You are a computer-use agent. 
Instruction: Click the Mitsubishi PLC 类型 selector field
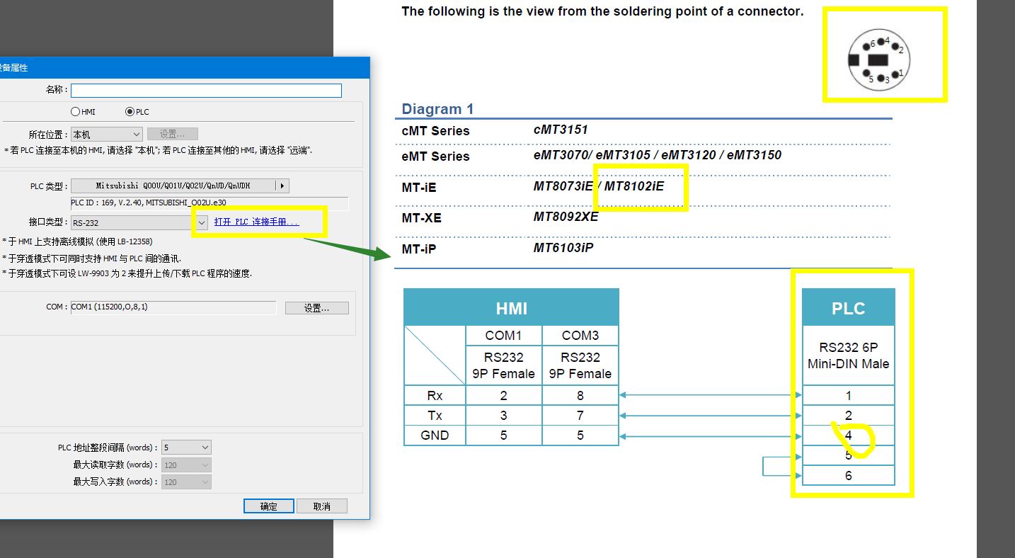pyautogui.click(x=173, y=186)
